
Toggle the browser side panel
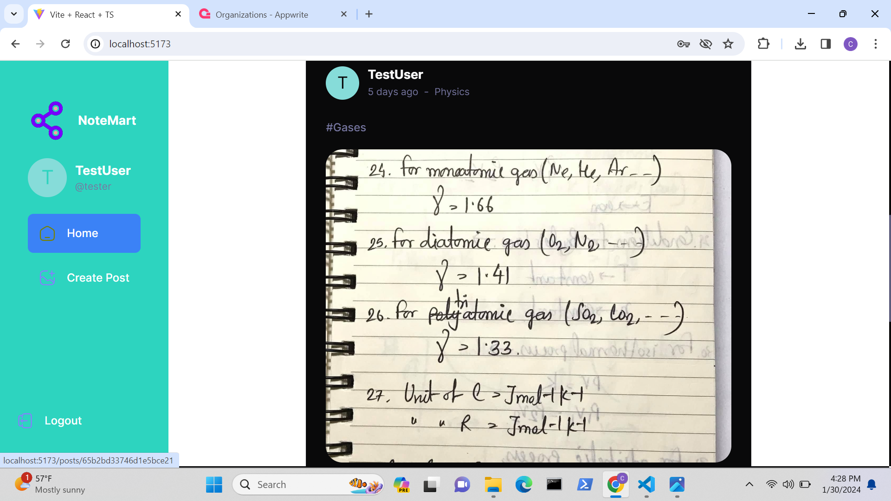(826, 44)
